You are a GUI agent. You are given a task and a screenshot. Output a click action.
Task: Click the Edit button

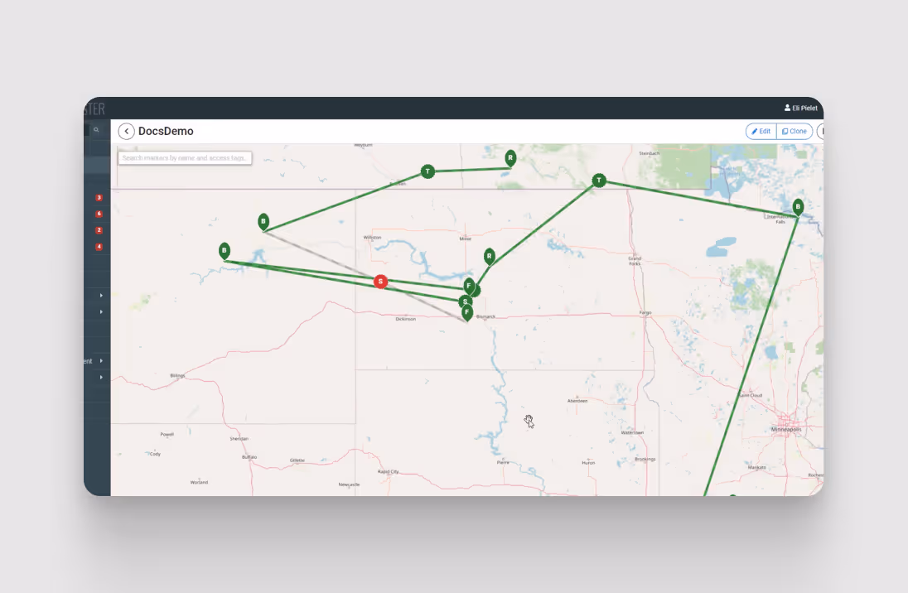point(761,132)
